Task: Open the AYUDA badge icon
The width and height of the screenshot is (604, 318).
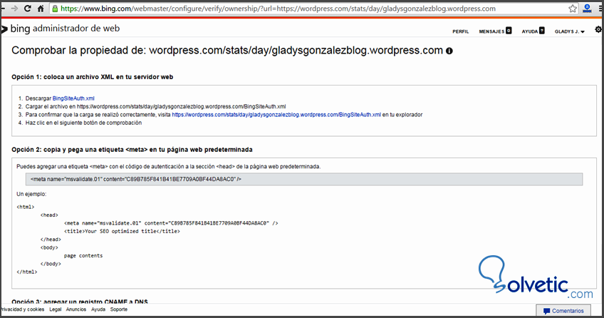Action: pos(541,31)
